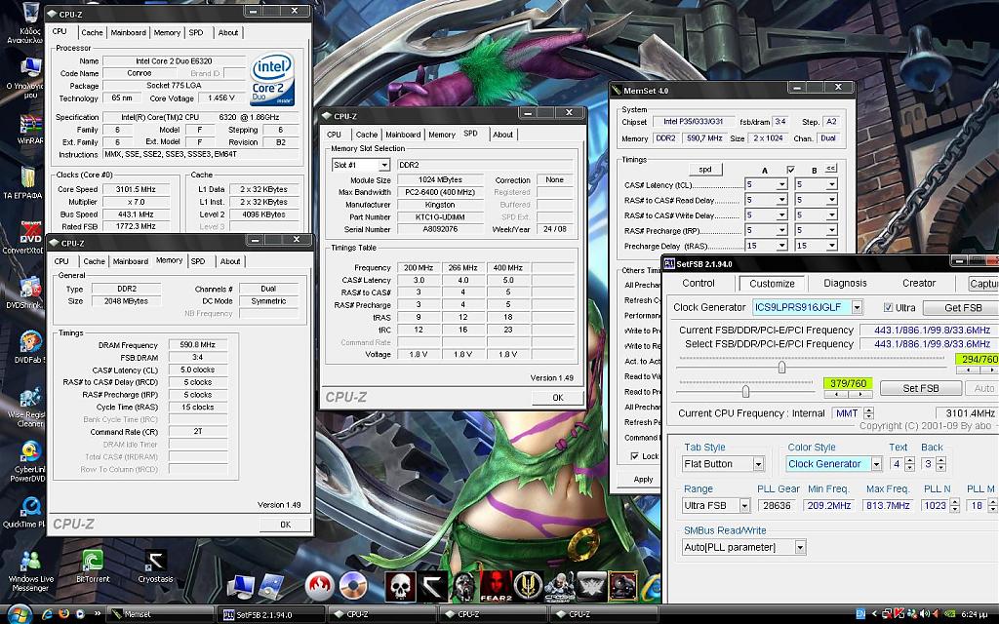Viewport: 999px width, 624px height.
Task: Click the volume speaker tray icon
Action: click(x=924, y=614)
